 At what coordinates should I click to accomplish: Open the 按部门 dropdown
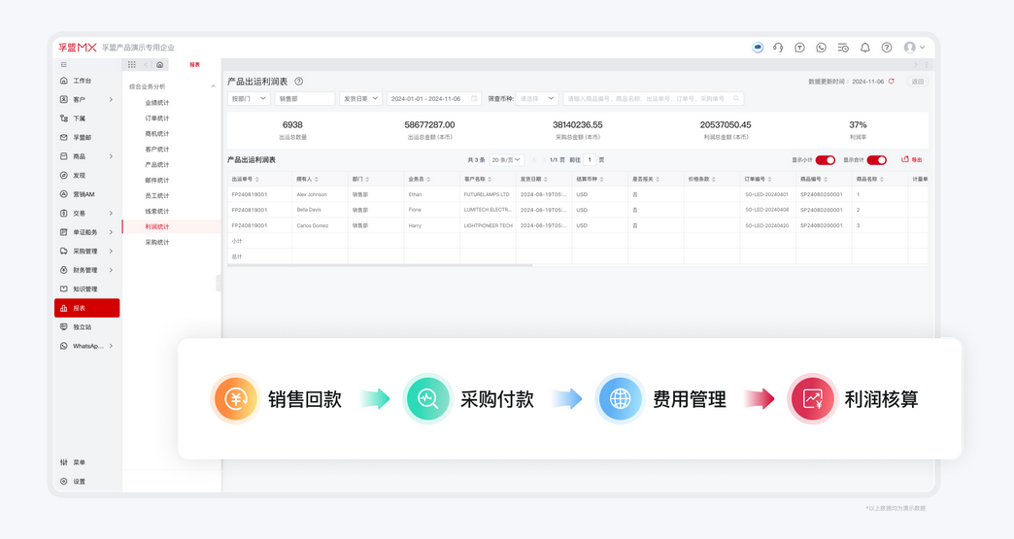click(249, 99)
